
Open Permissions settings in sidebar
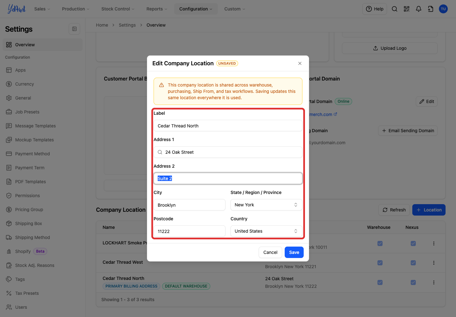tap(42, 196)
